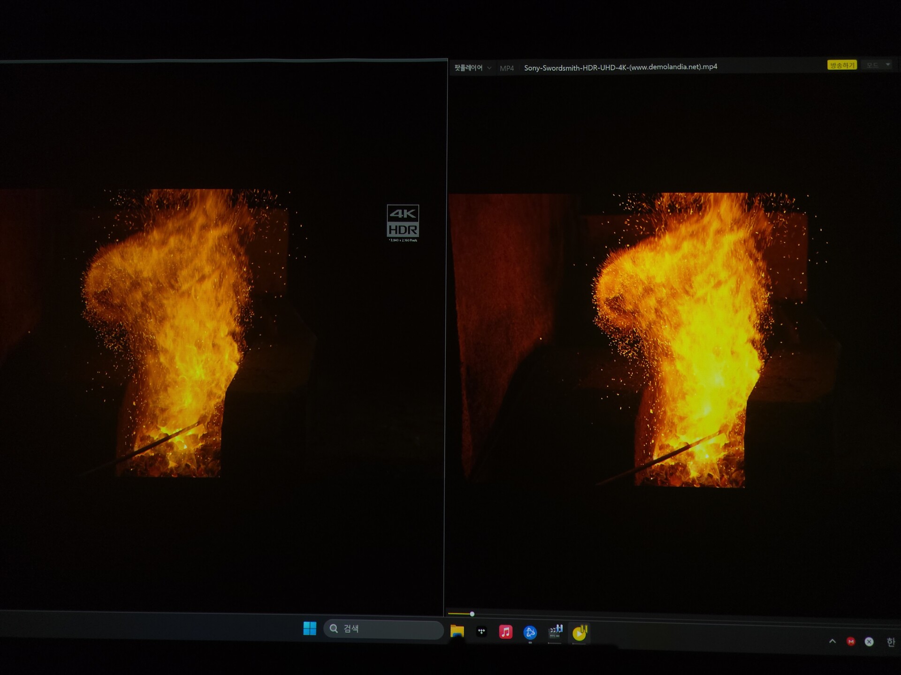The width and height of the screenshot is (901, 675).
Task: Launch Apple Music from the taskbar
Action: coord(505,632)
